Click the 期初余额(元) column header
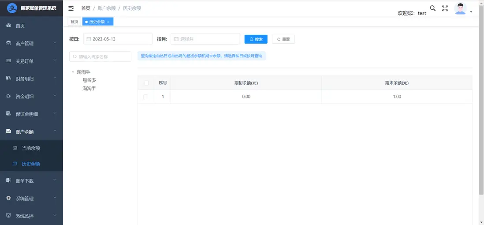 tap(246, 83)
